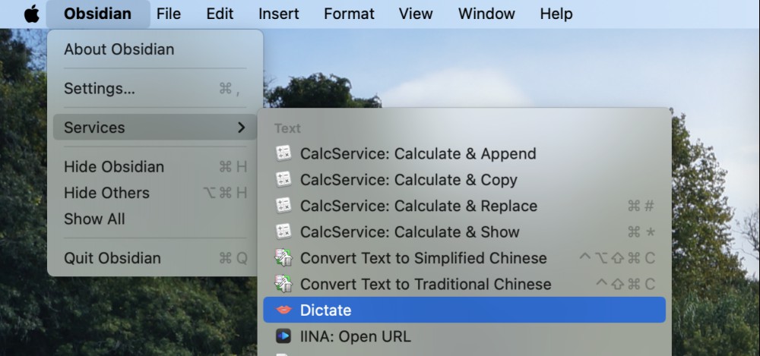Viewport: 760px width, 356px height.
Task: Open the Obsidian application menu
Action: [97, 14]
